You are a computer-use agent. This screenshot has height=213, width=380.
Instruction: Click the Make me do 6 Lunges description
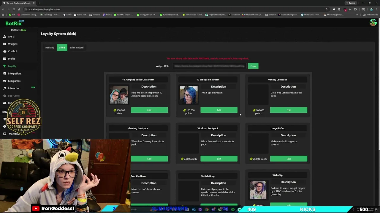tap(284, 143)
